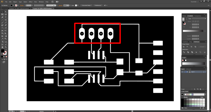Toggle visibility eye of Layer 1

[182, 72]
